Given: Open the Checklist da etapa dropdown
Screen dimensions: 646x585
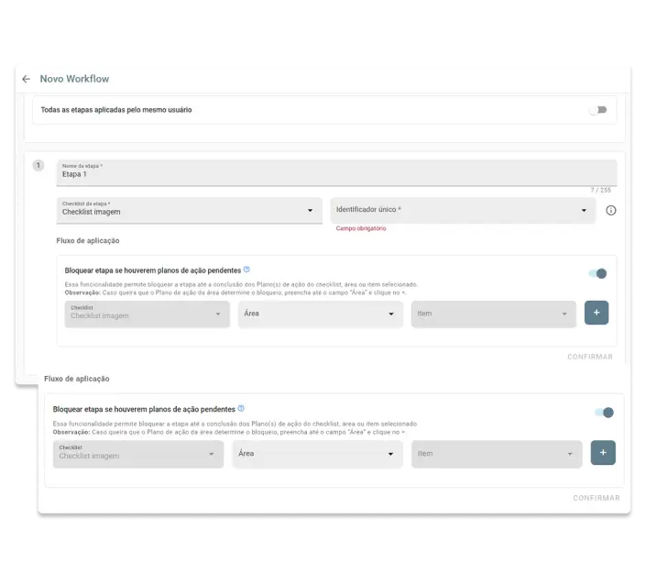Looking at the screenshot, I should pos(189,210).
